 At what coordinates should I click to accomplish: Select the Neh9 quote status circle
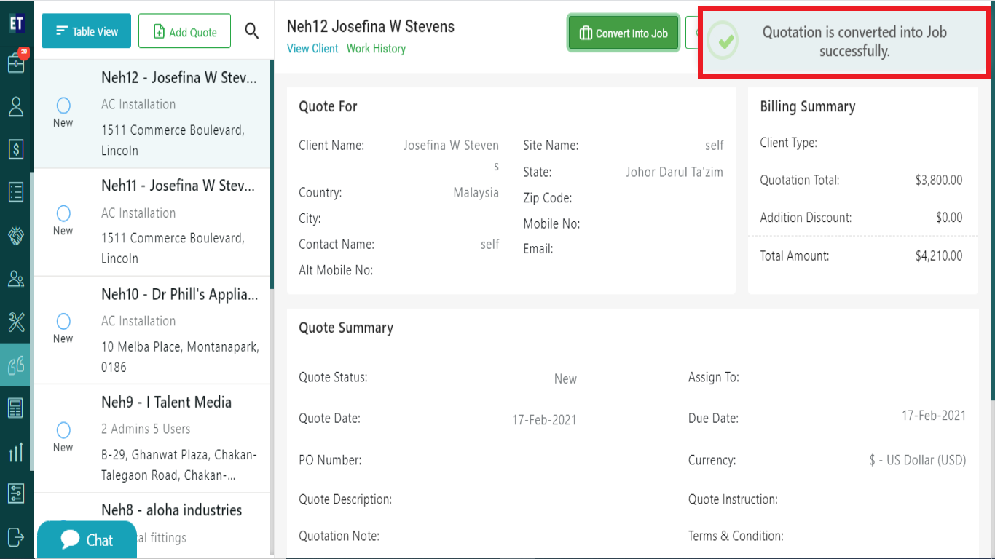coord(63,429)
